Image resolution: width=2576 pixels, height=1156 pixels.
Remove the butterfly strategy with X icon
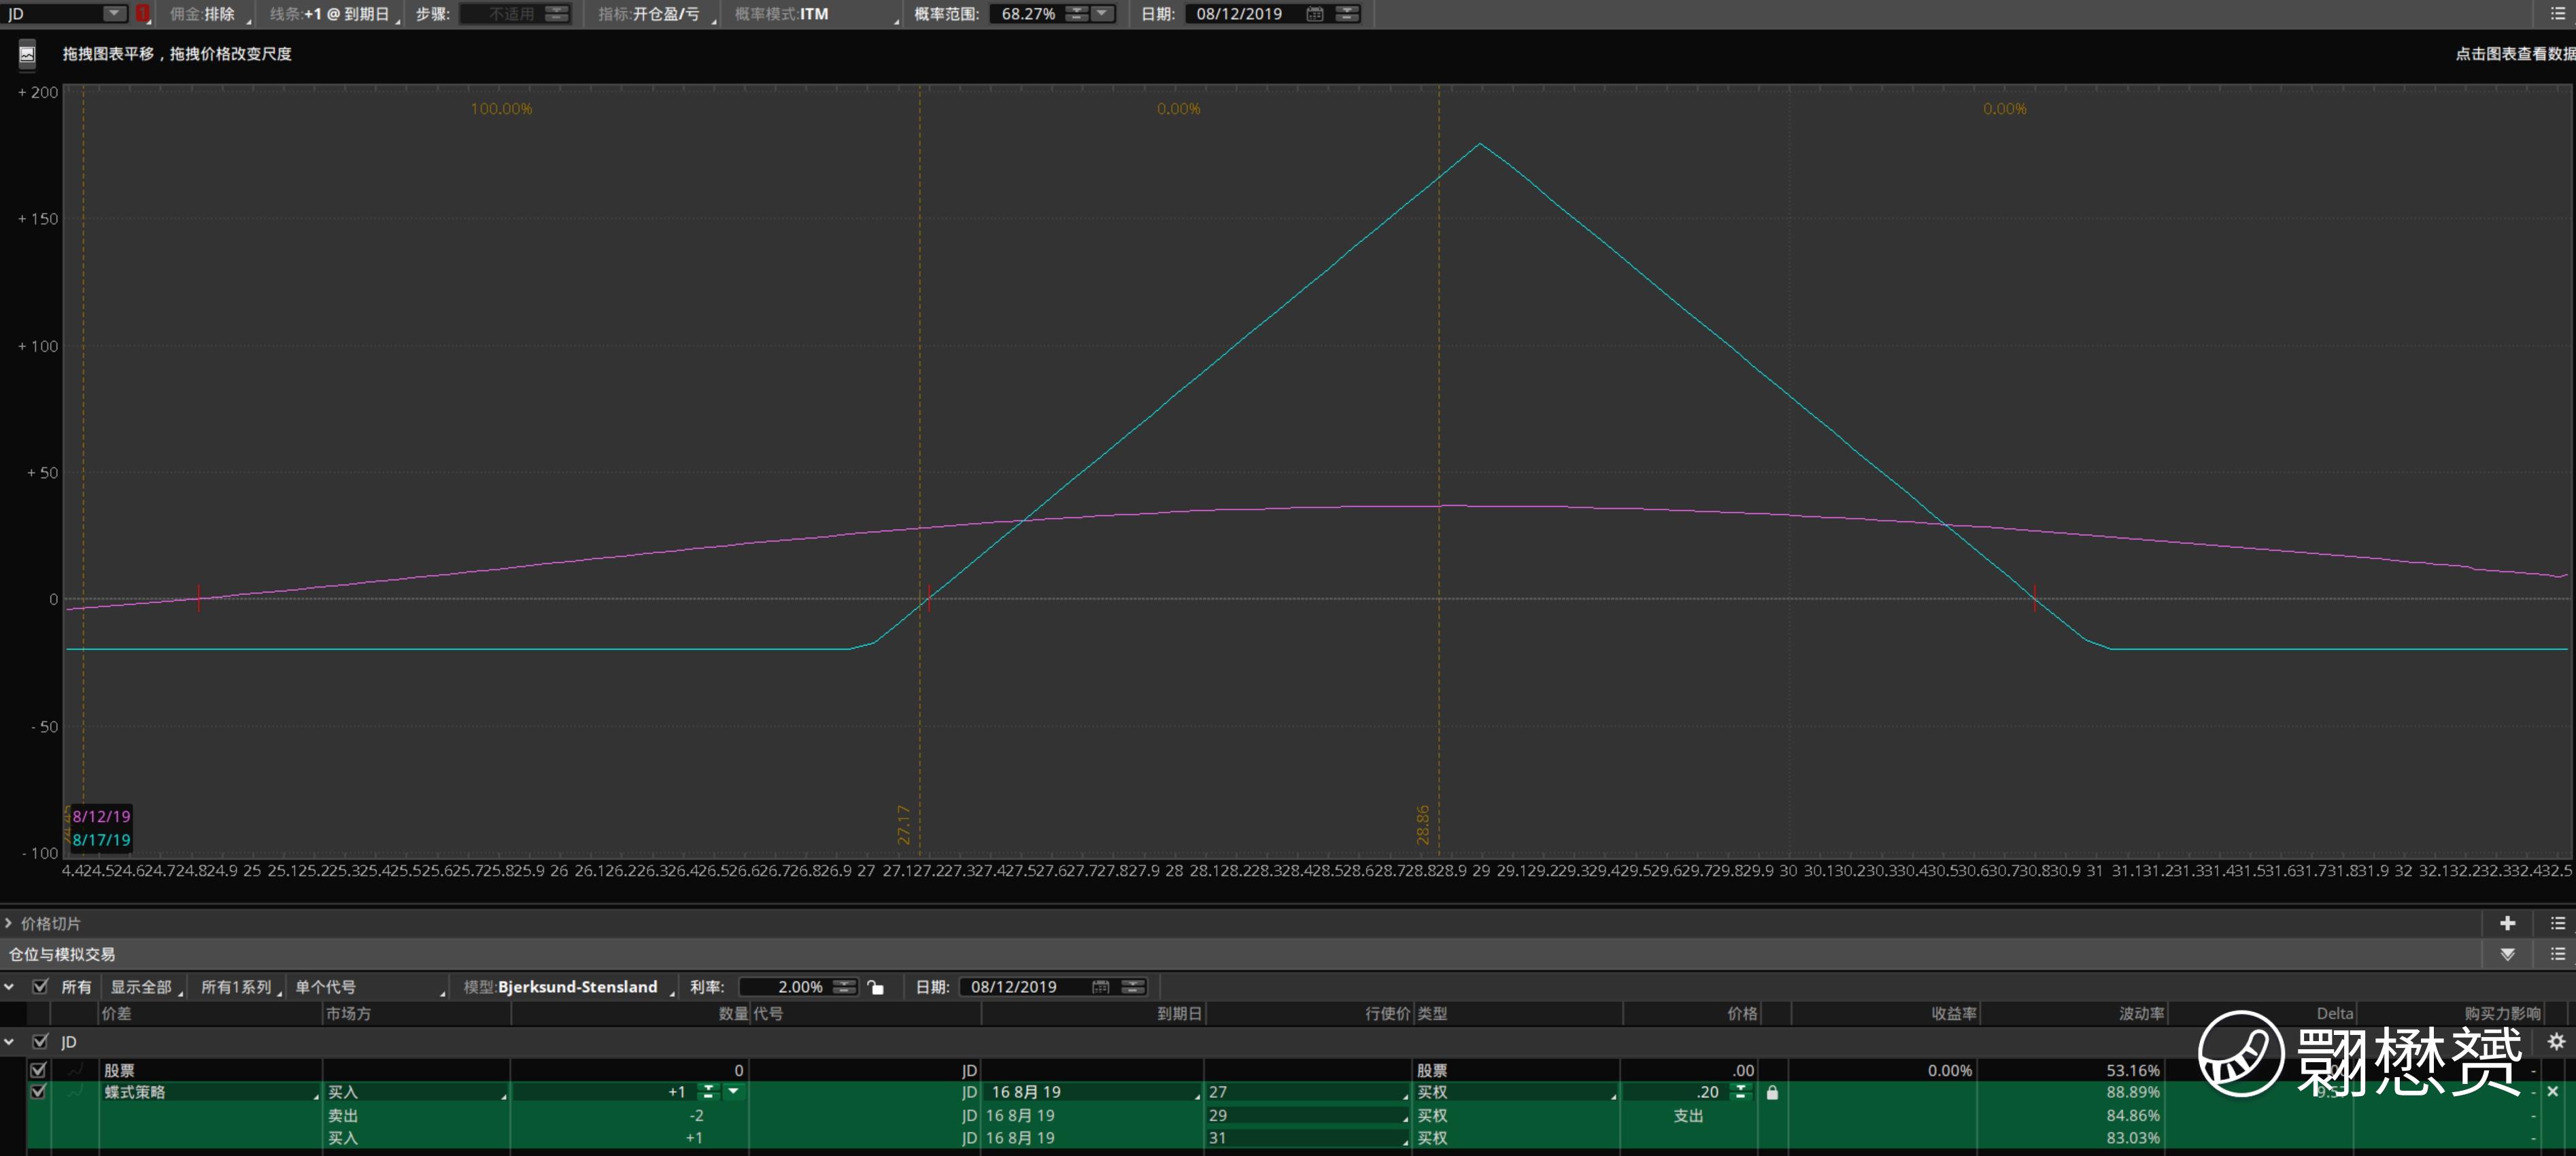tap(2552, 1092)
